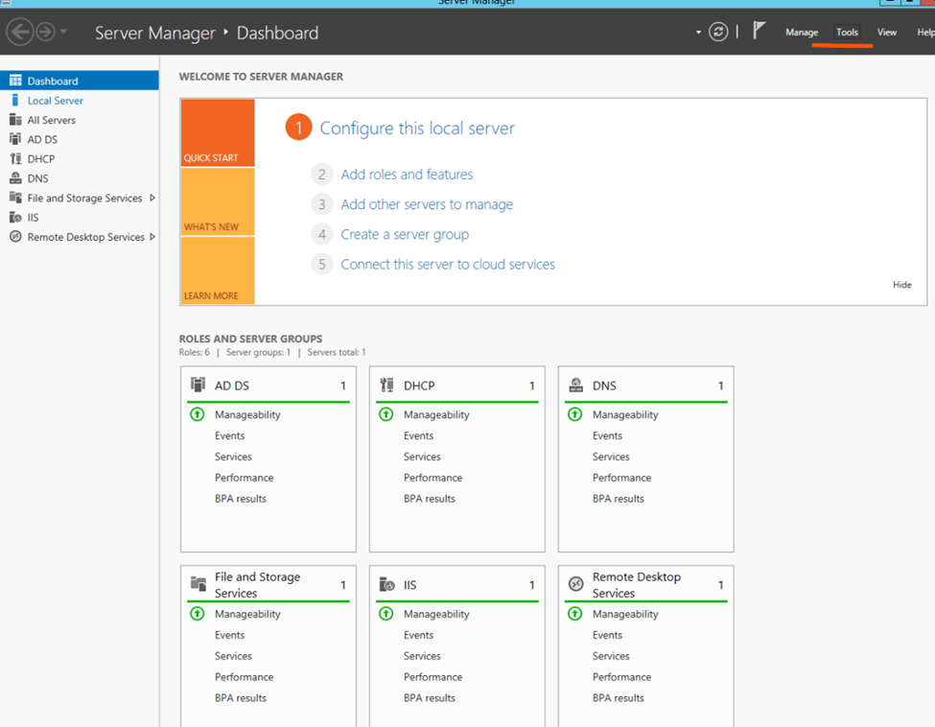
Task: Open the navigation history dropdown arrow
Action: click(x=64, y=33)
